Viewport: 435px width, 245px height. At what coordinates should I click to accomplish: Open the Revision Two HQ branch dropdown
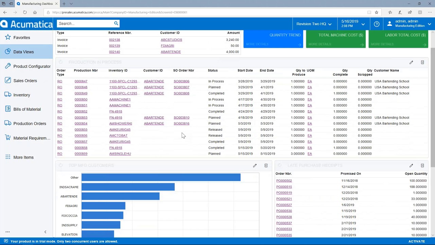[x=314, y=24]
